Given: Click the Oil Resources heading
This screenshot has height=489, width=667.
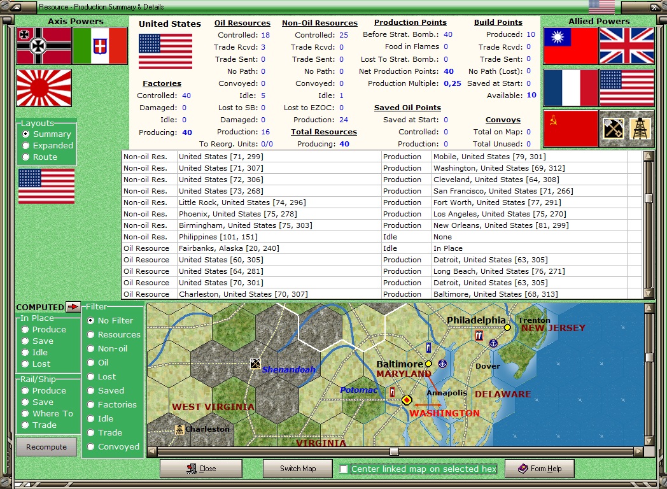Looking at the screenshot, I should pos(242,23).
